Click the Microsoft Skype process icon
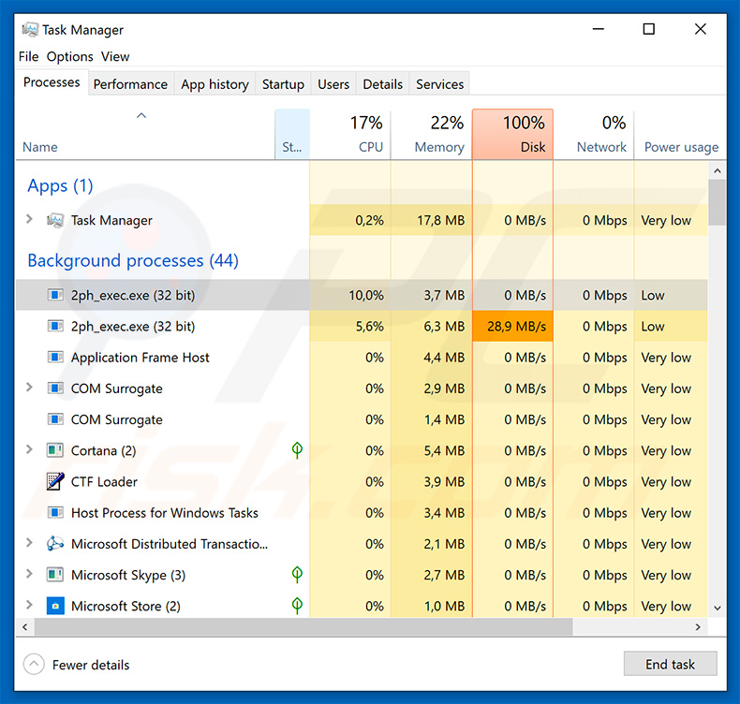The height and width of the screenshot is (704, 740). (x=55, y=575)
